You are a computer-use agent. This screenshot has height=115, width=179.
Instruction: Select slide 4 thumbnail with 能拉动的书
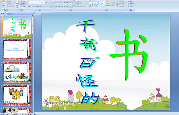point(17,95)
